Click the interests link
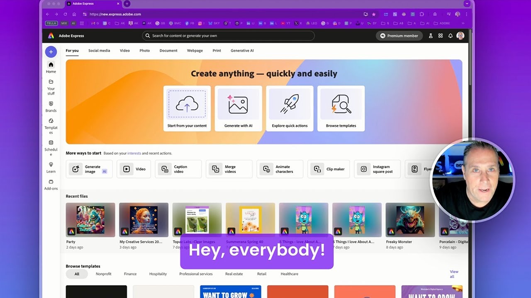The image size is (531, 298). pyautogui.click(x=134, y=153)
